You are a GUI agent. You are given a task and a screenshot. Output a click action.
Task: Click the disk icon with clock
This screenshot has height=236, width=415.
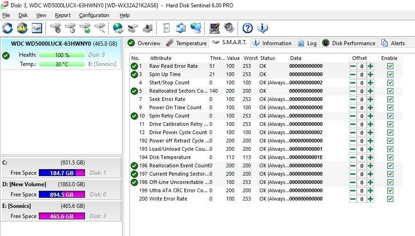70,28
